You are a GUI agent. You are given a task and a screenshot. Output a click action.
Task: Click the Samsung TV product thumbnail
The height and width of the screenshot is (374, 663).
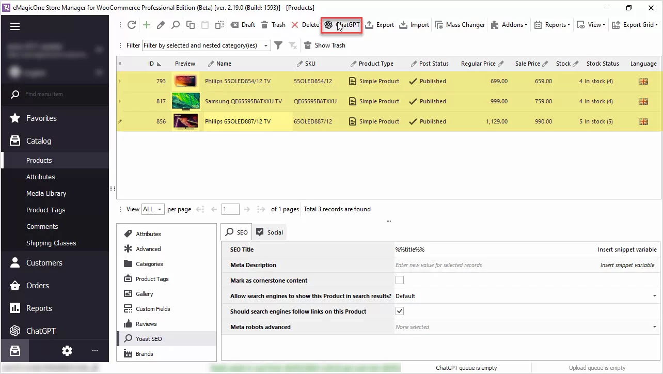[x=185, y=101]
